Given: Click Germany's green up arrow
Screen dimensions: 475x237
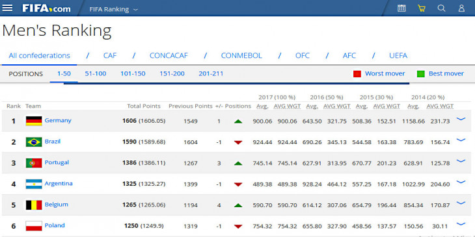Looking at the screenshot, I should click(238, 121).
